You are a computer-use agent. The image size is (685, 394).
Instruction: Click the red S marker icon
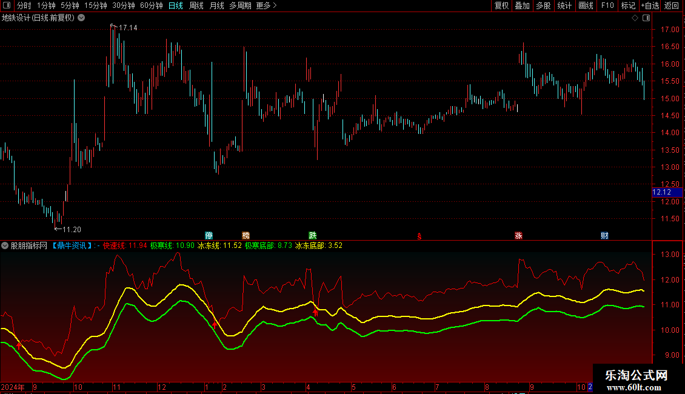(x=419, y=236)
